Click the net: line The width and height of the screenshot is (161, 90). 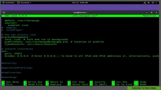tap(5, 51)
